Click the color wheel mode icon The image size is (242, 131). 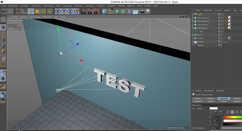coord(211,112)
